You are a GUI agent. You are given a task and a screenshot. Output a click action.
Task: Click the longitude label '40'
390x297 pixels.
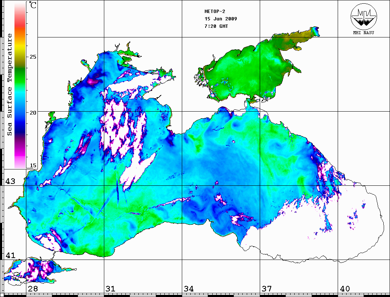345,289
